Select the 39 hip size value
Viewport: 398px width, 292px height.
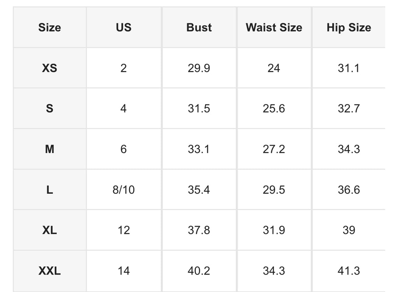(349, 230)
